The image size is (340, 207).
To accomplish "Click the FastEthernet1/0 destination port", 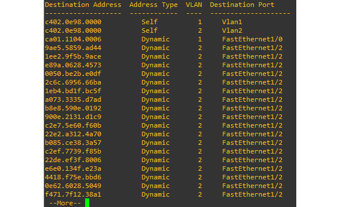I will coord(252,39).
